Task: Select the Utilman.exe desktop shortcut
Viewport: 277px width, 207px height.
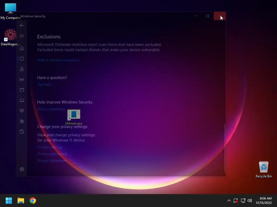Action: pos(74,117)
